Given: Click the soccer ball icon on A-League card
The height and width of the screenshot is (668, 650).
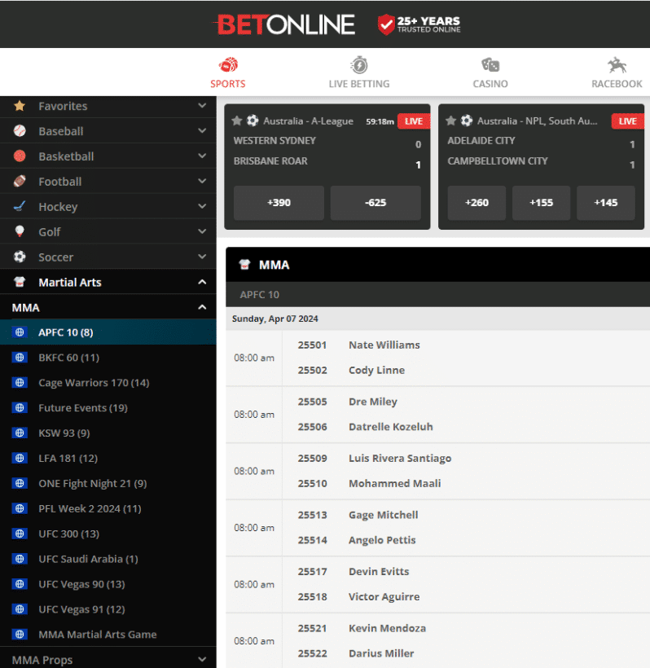Looking at the screenshot, I should point(253,121).
